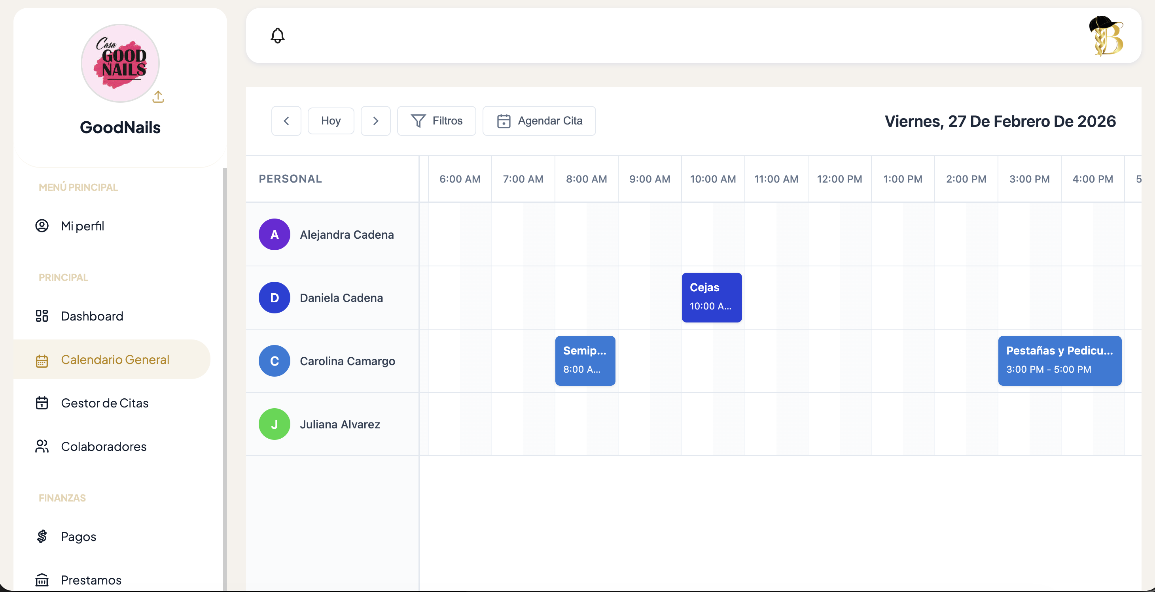Screen dimensions: 1155x592
Task: Open the Filtros filter options
Action: coord(436,121)
